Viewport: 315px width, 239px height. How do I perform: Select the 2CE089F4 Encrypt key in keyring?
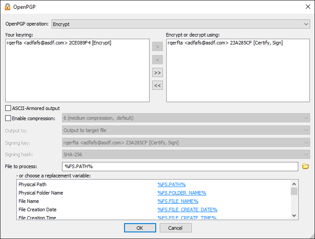(59, 43)
